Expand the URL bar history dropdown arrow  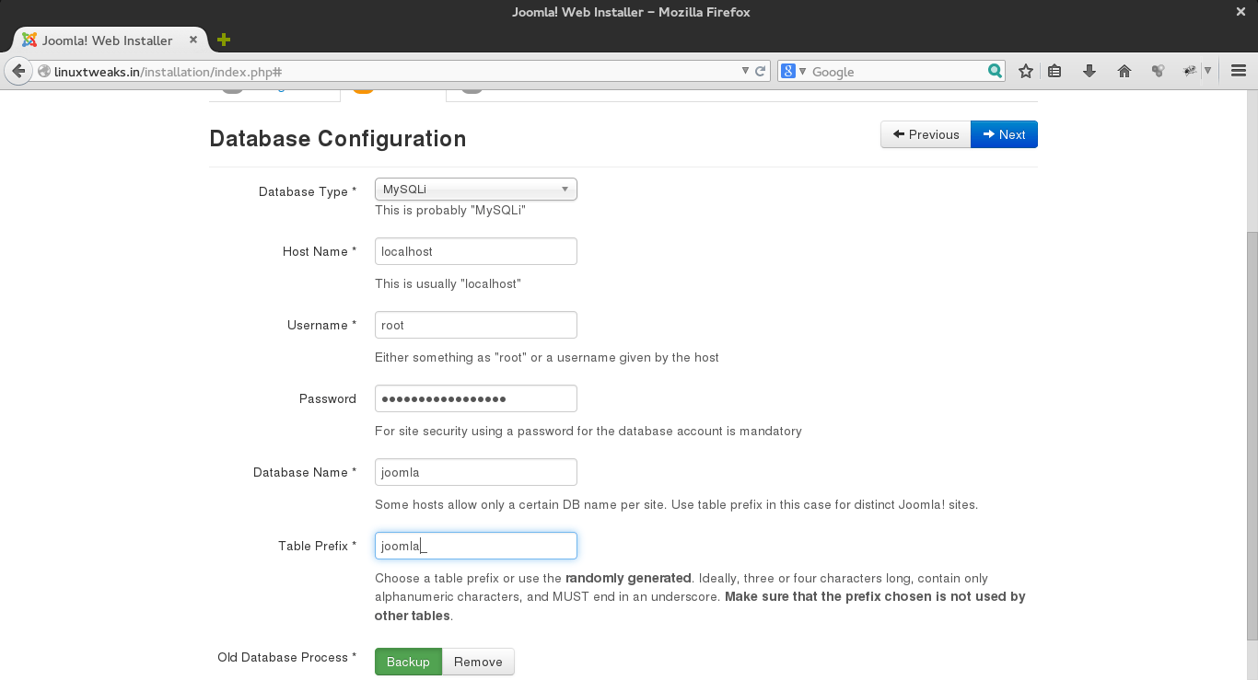746,71
